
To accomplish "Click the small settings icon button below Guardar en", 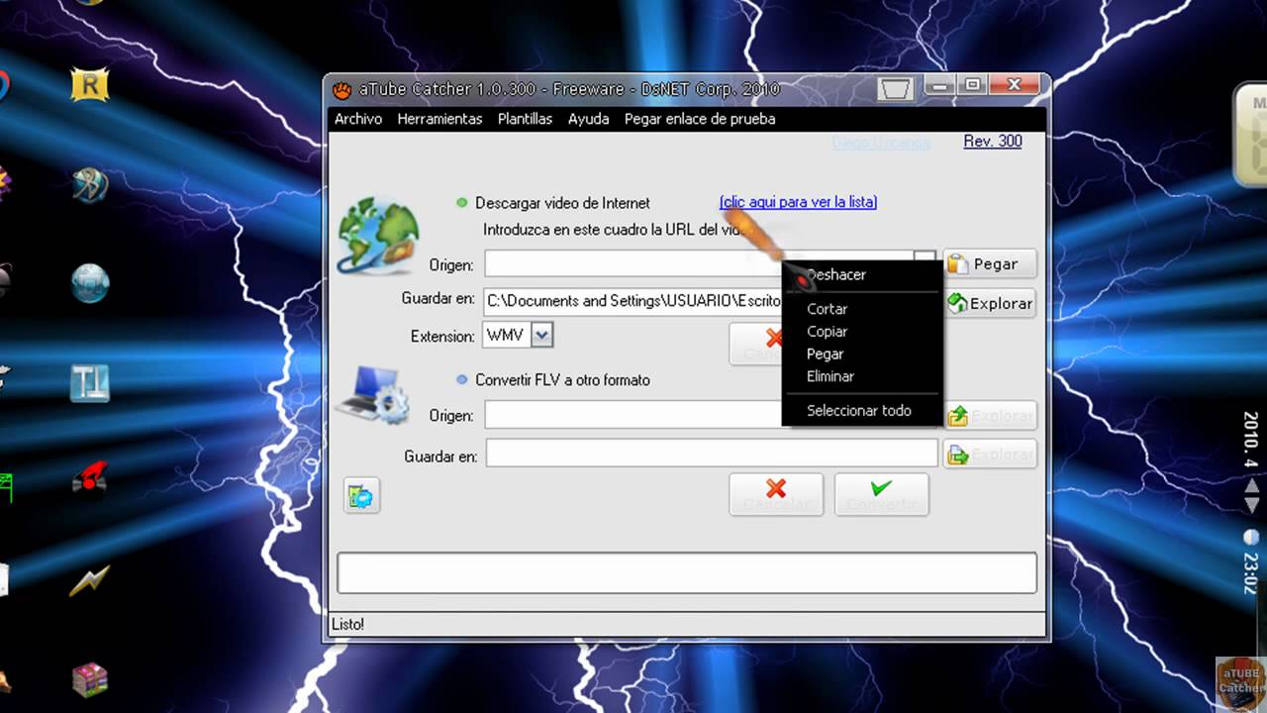I will pos(362,495).
